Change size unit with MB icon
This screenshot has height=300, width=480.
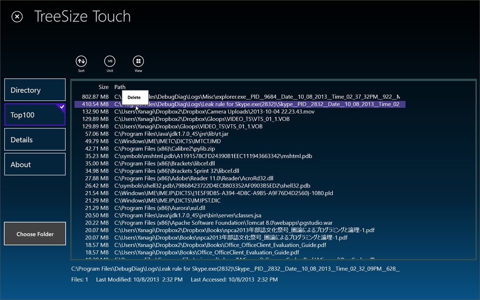pyautogui.click(x=110, y=61)
